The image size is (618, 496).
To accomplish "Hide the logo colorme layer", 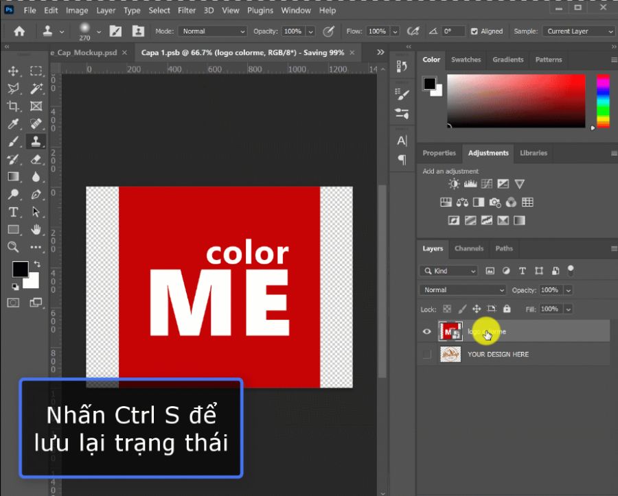I will pos(427,331).
